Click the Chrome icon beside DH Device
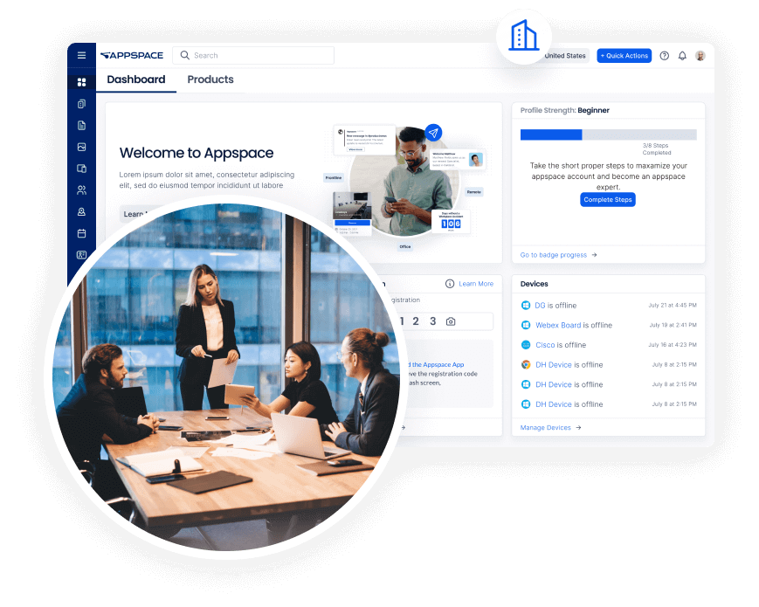This screenshot has width=759, height=607. click(x=526, y=365)
